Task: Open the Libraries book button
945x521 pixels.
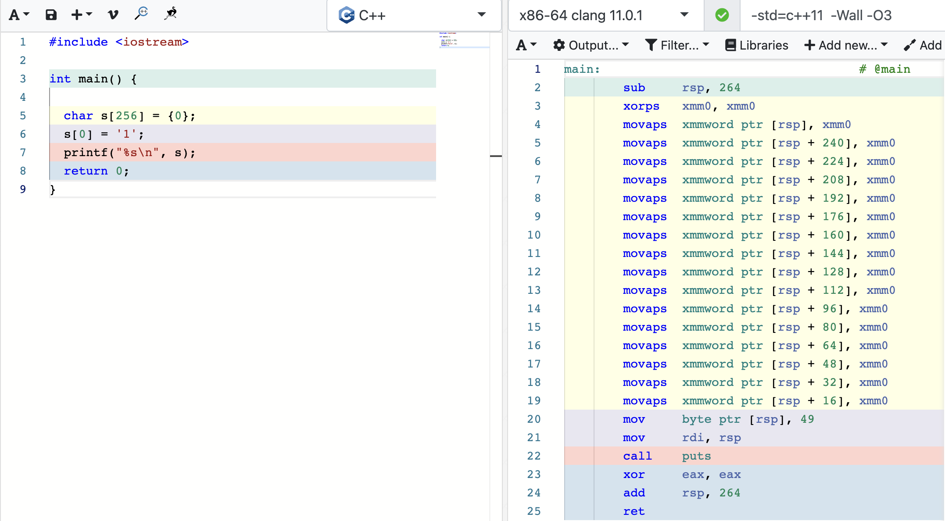Action: pos(756,45)
